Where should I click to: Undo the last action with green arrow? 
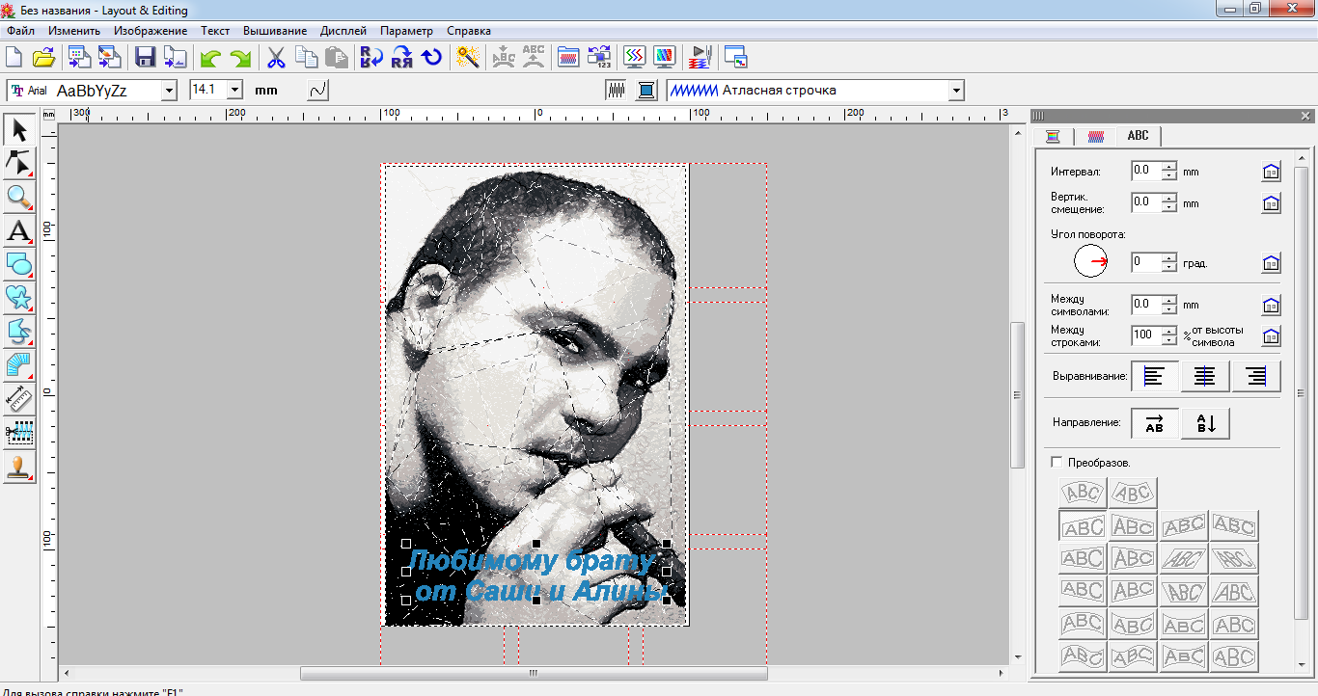210,58
